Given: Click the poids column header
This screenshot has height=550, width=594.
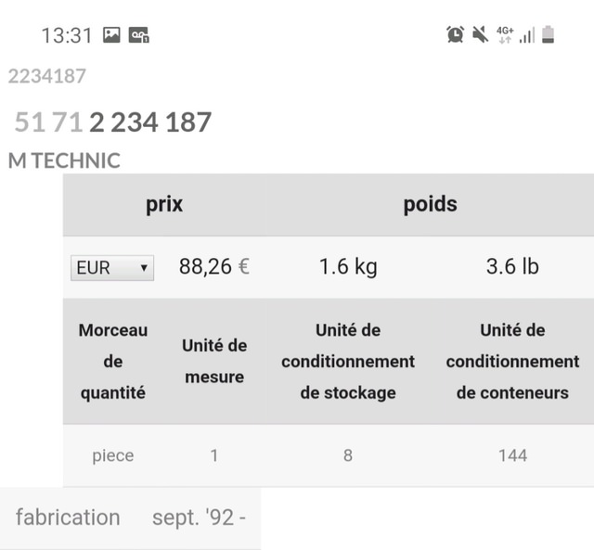Looking at the screenshot, I should coord(430,205).
